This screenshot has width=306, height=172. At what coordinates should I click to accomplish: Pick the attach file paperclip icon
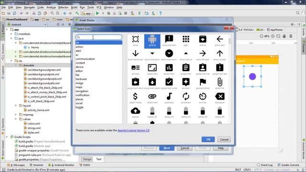[x=219, y=84]
